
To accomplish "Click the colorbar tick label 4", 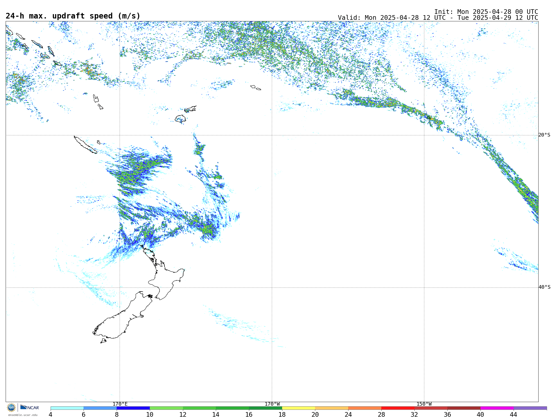I will click(x=51, y=414).
